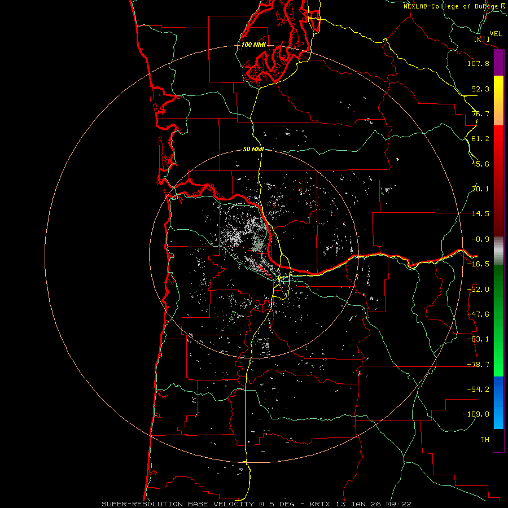Image resolution: width=508 pixels, height=508 pixels.
Task: Pick the purple segment of velocity scale
Action: [498, 63]
